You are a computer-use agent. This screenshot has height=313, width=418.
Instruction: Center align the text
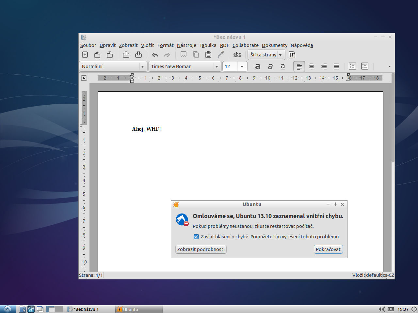coord(312,67)
